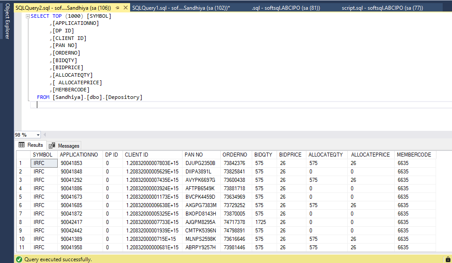The width and height of the screenshot is (452, 263).
Task: Select the SYMBOL column header
Action: coord(43,155)
